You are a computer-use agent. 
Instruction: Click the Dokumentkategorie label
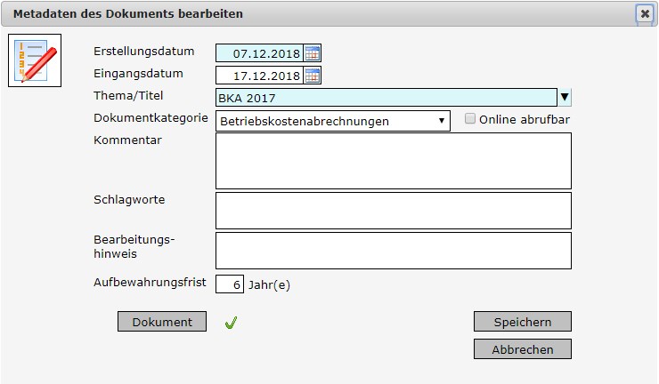coord(151,118)
